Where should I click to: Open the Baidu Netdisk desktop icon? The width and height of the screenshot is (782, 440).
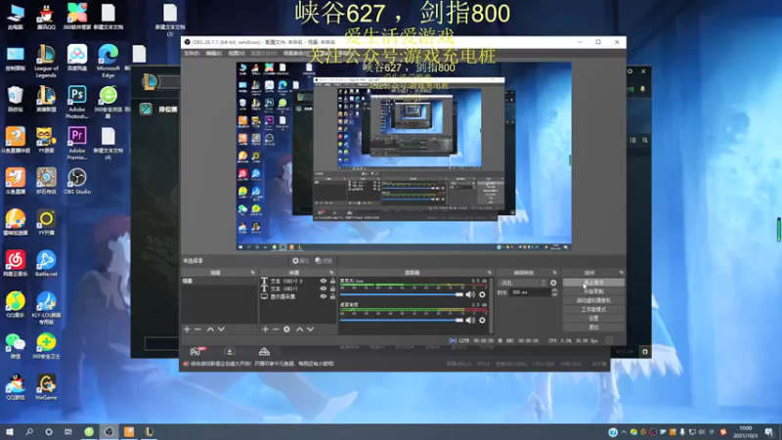coord(77,58)
